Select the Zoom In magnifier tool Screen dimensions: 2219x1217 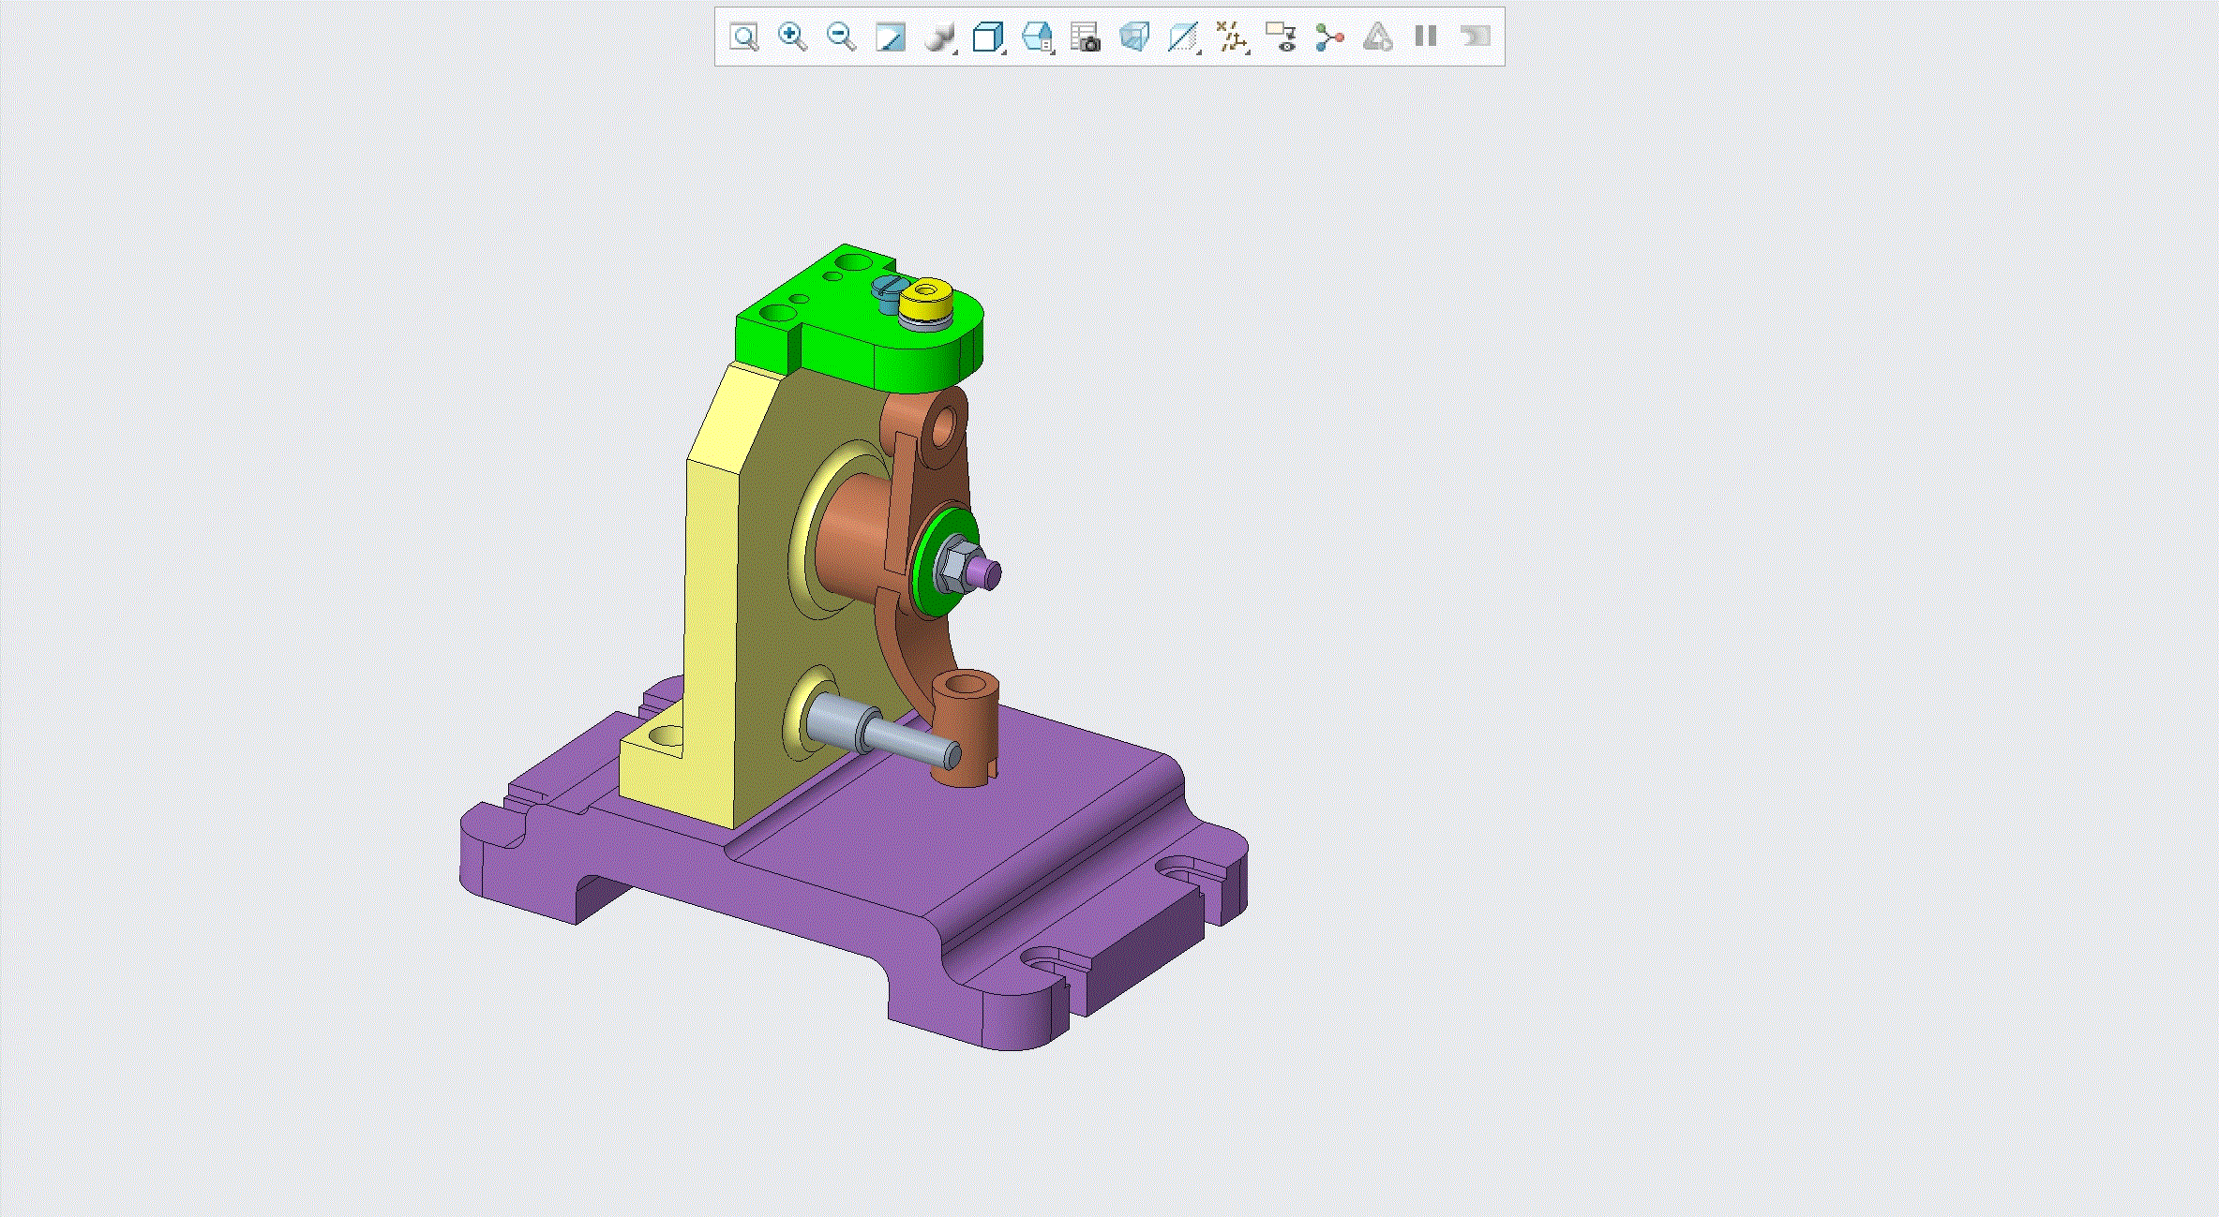click(x=792, y=37)
